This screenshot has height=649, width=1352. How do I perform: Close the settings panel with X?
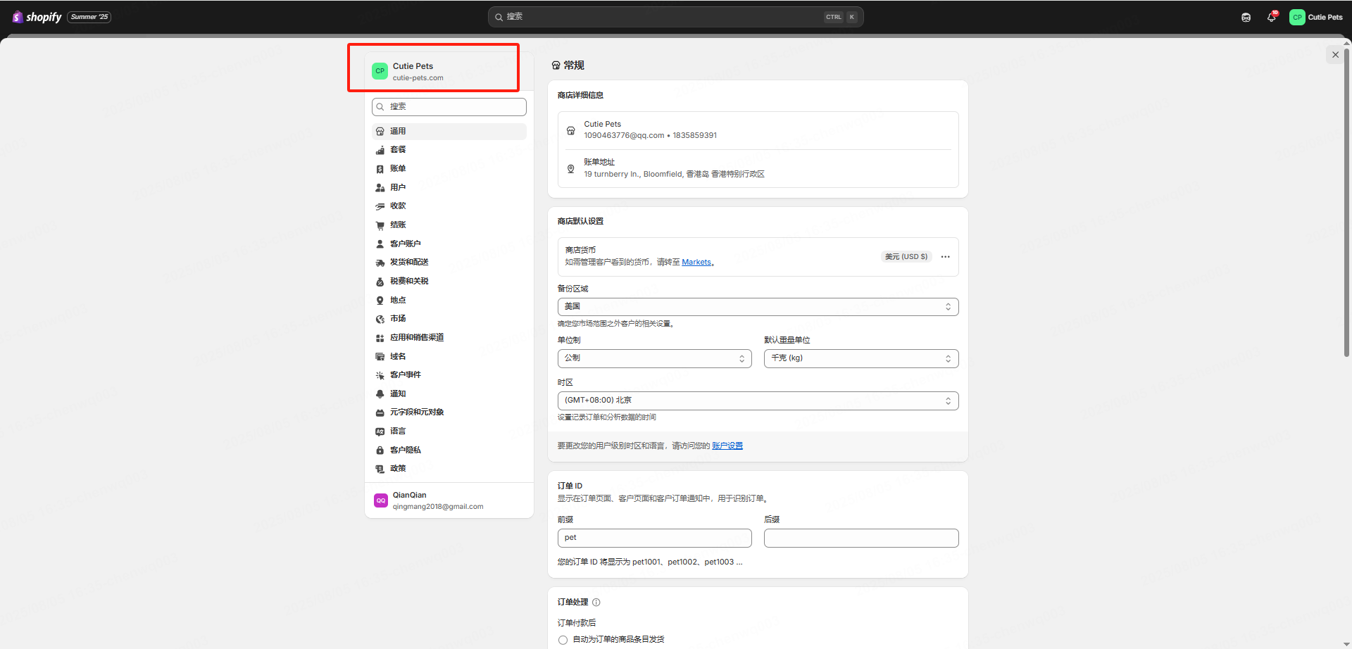1335,54
